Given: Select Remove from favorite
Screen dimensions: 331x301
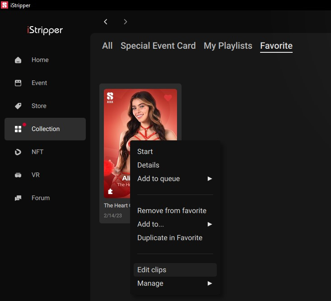Looking at the screenshot, I should pyautogui.click(x=172, y=211).
